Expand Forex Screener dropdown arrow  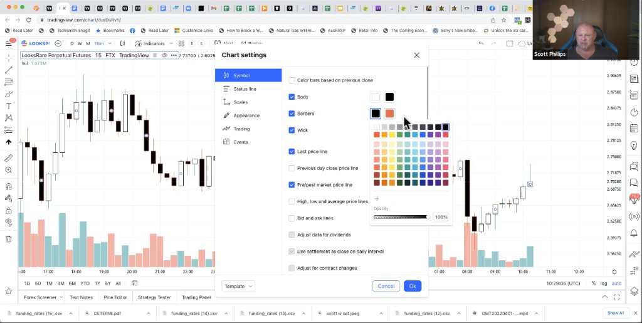click(x=61, y=297)
